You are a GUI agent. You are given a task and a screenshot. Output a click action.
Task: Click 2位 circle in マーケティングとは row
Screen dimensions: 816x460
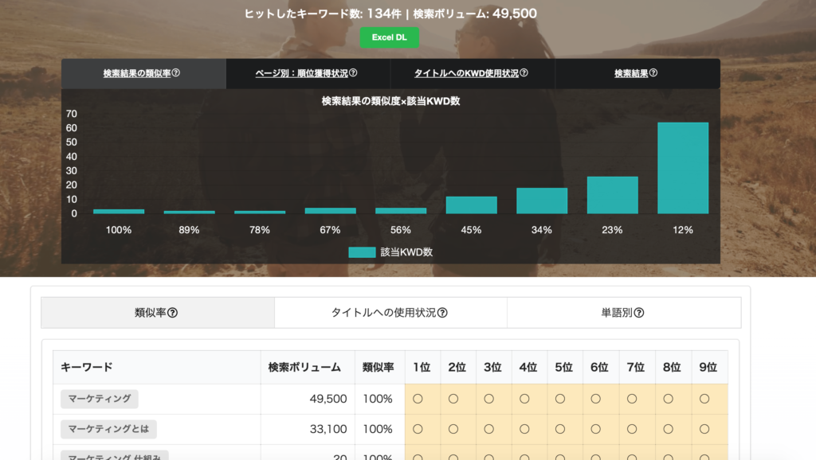point(453,429)
